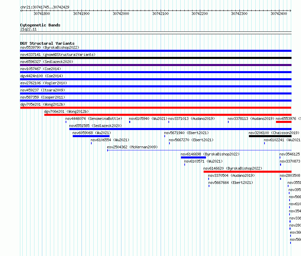Click the purple nsv6596327 variant bar

point(156,65)
